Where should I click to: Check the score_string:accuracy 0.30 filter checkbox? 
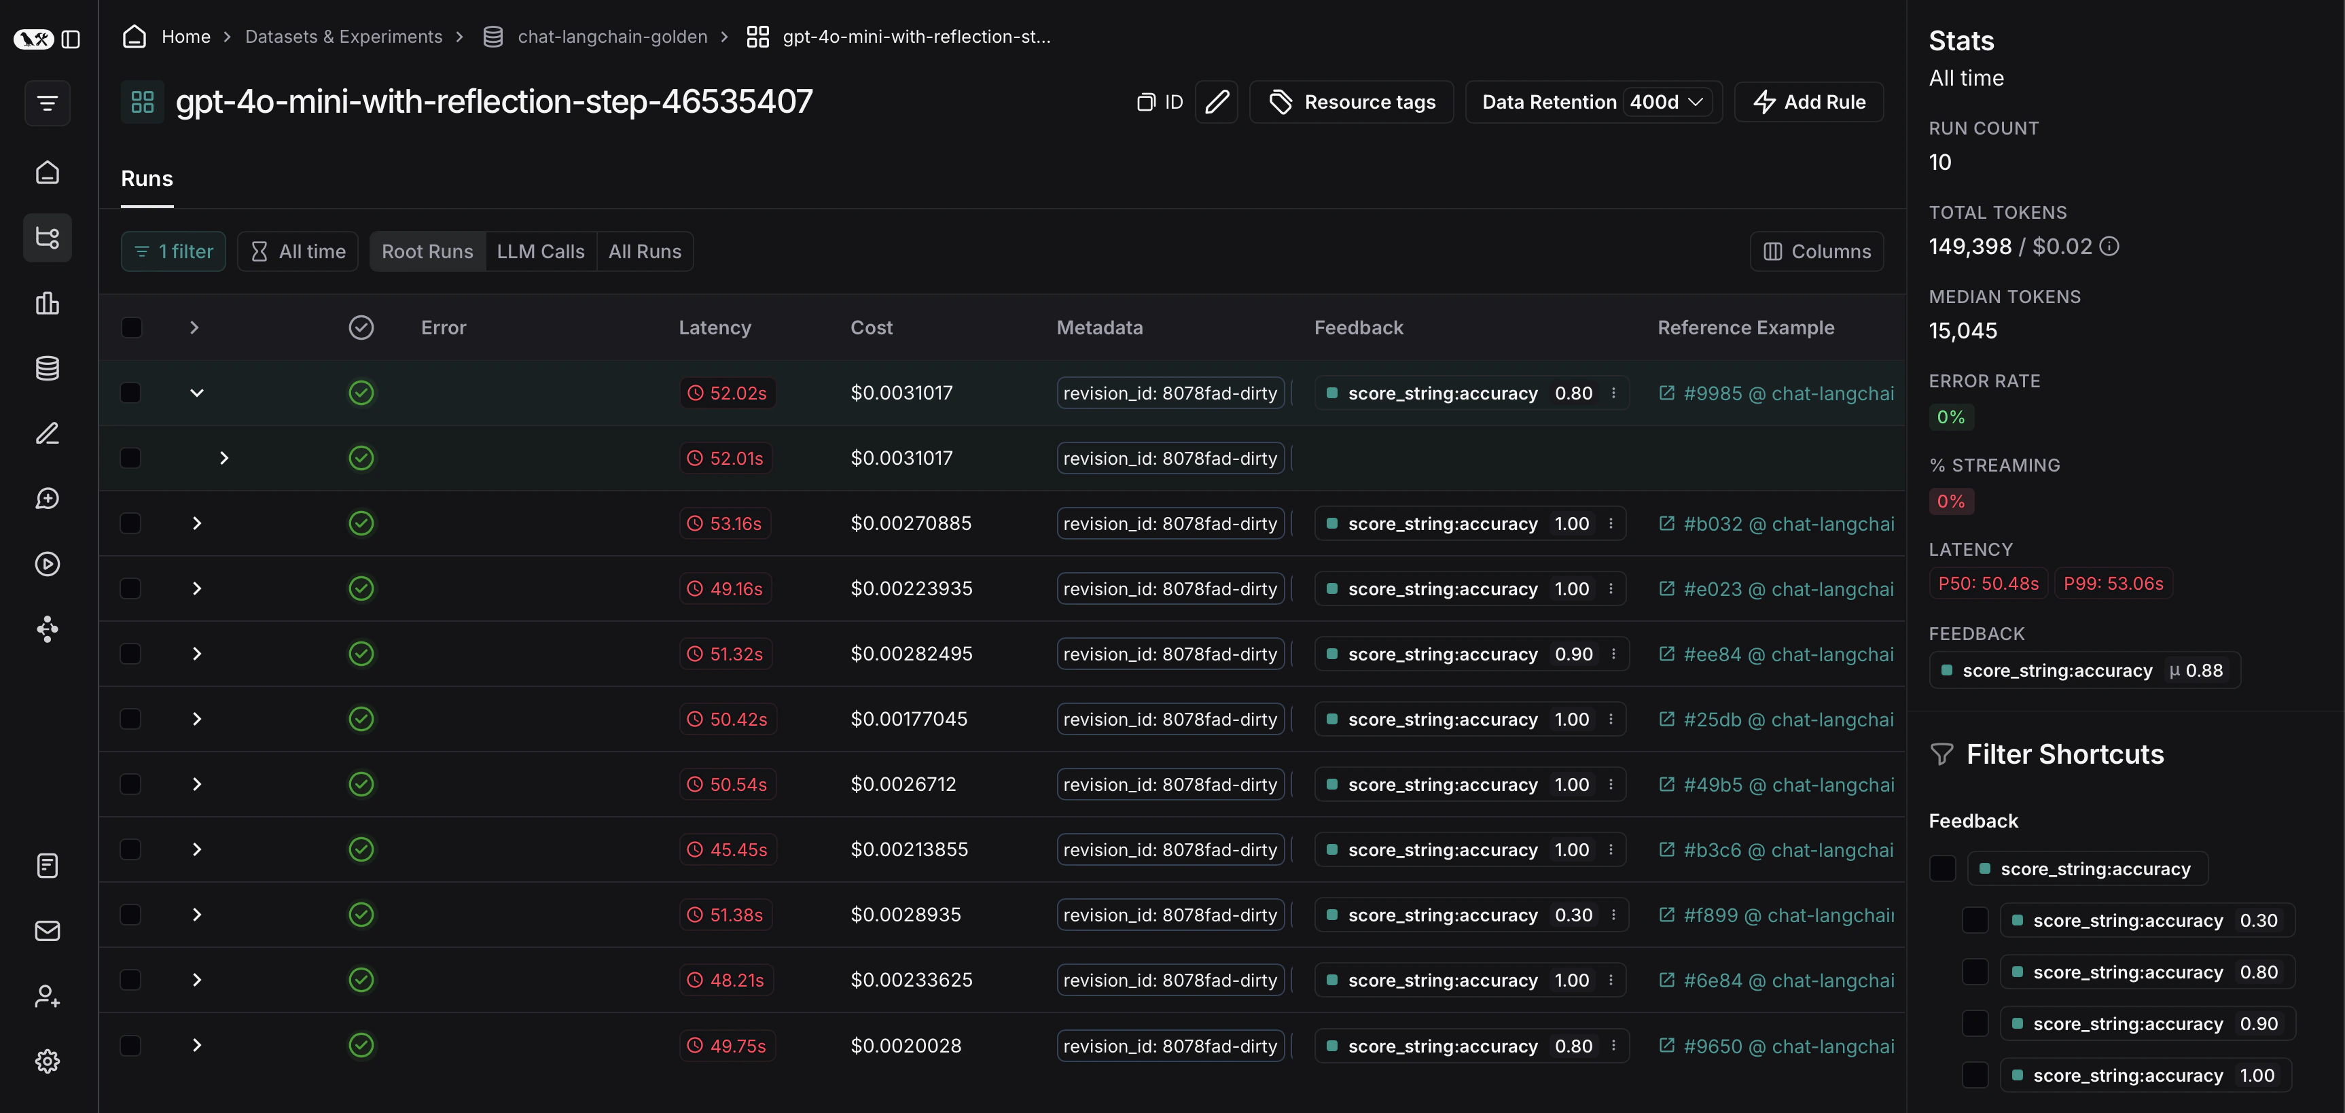pyautogui.click(x=1975, y=921)
